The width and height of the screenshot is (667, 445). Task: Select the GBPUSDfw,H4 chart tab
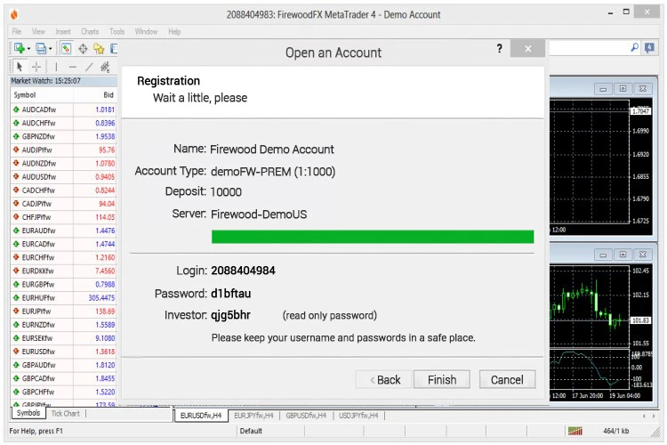306,416
